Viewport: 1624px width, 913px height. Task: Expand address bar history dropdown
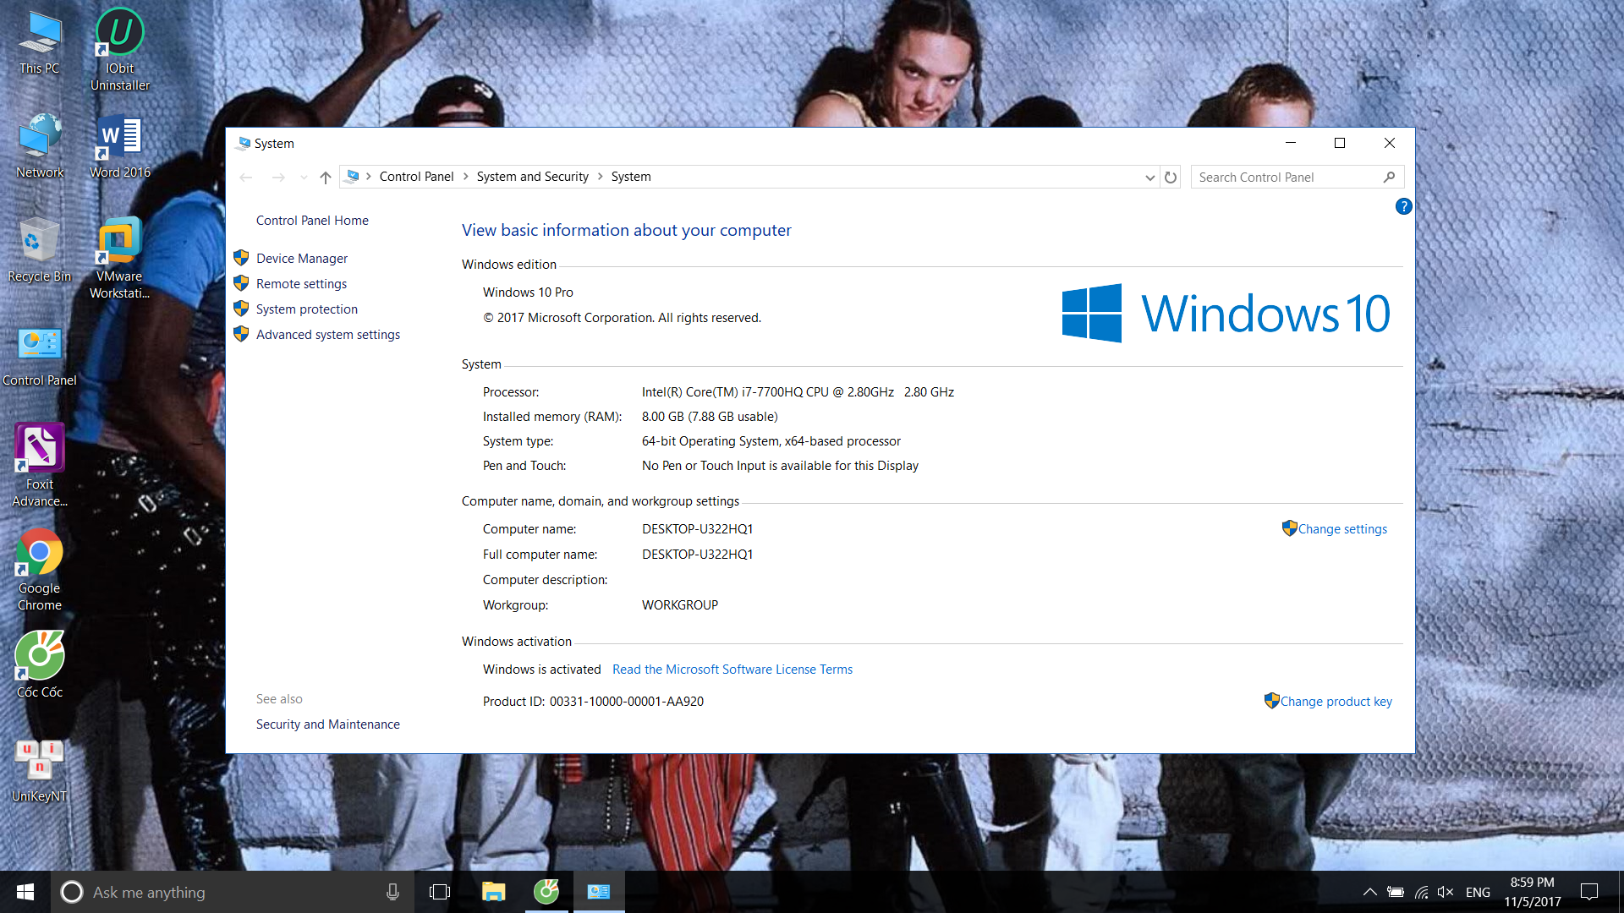(1149, 177)
